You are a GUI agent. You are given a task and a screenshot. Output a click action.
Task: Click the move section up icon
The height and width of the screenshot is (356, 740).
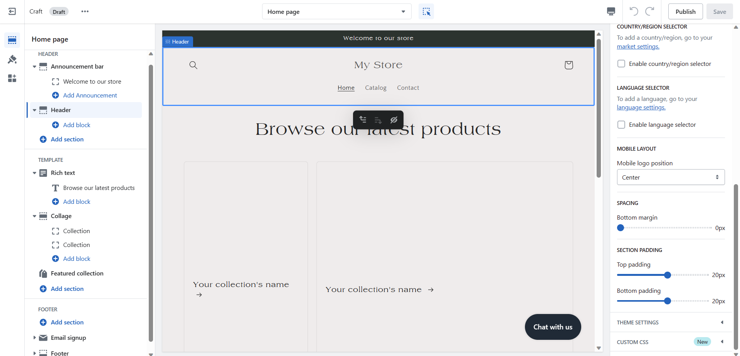pos(363,120)
